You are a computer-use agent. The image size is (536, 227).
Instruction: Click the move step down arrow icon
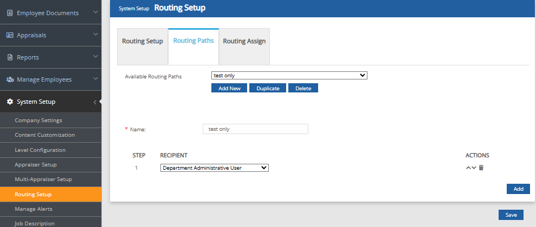[x=474, y=168]
